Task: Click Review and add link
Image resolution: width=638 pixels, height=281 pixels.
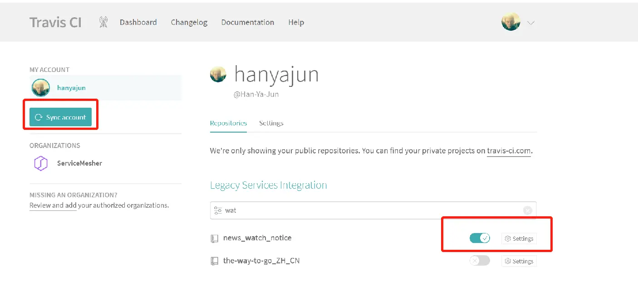Action: 53,205
